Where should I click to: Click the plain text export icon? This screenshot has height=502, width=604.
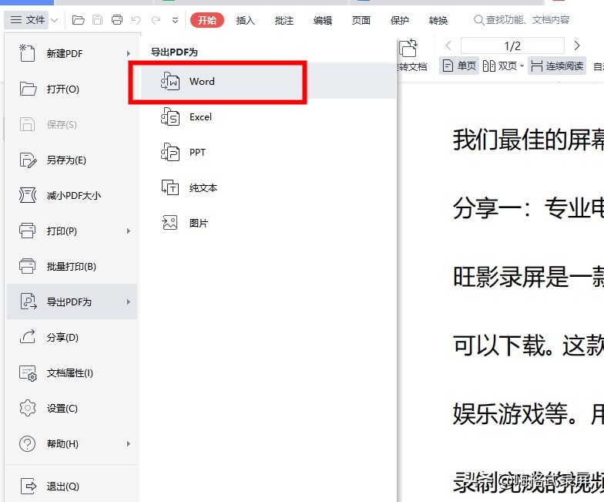169,188
